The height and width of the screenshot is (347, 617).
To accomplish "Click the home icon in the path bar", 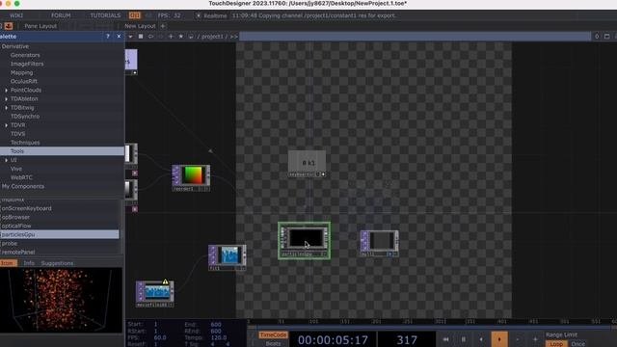I will [x=191, y=37].
